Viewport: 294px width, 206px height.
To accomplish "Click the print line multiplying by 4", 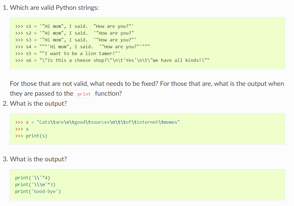I will pyautogui.click(x=32, y=178).
